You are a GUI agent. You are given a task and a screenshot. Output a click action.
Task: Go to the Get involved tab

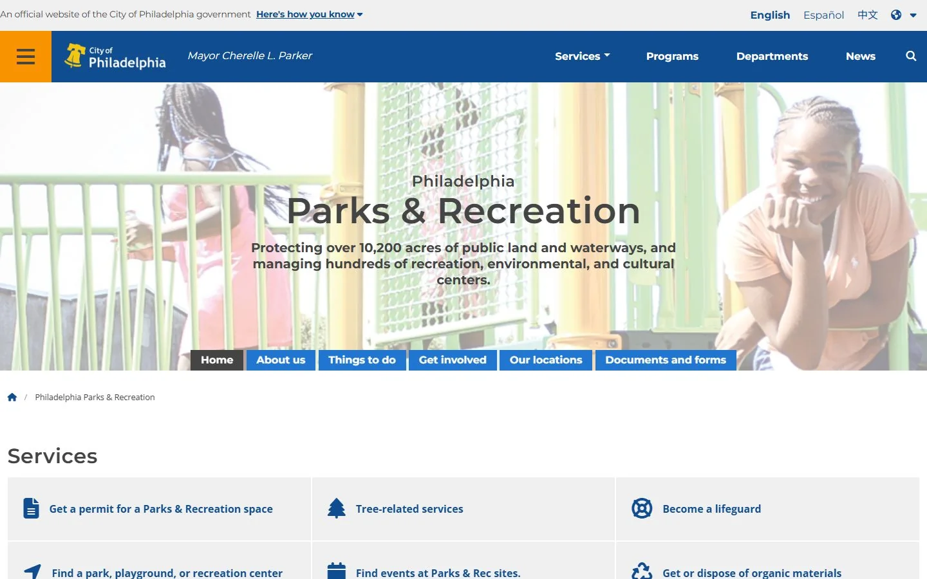453,360
